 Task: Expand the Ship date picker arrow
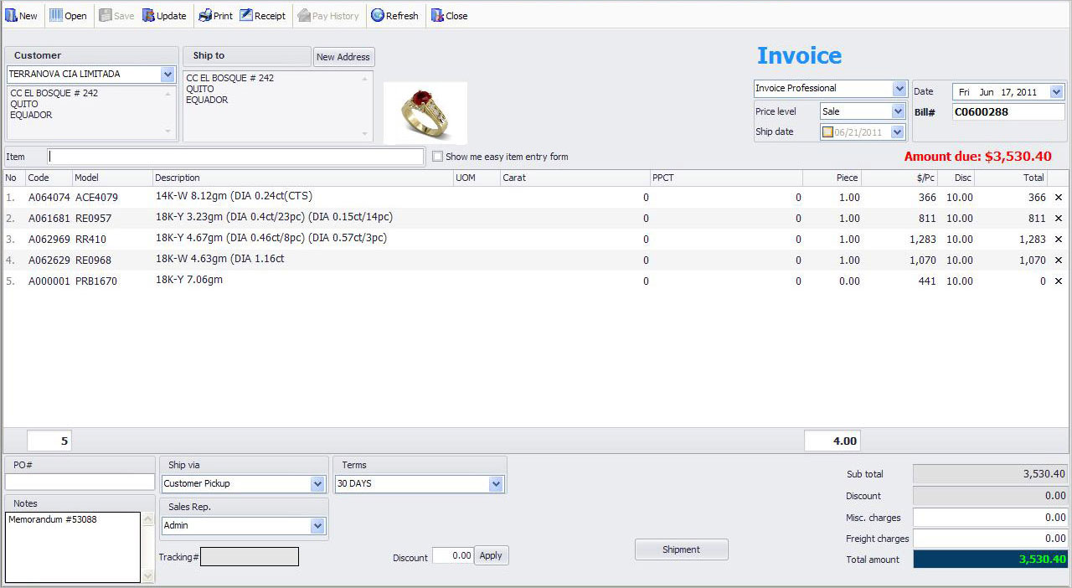tap(899, 132)
